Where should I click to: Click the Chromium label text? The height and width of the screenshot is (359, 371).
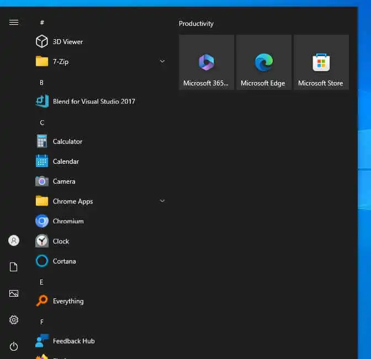point(68,221)
